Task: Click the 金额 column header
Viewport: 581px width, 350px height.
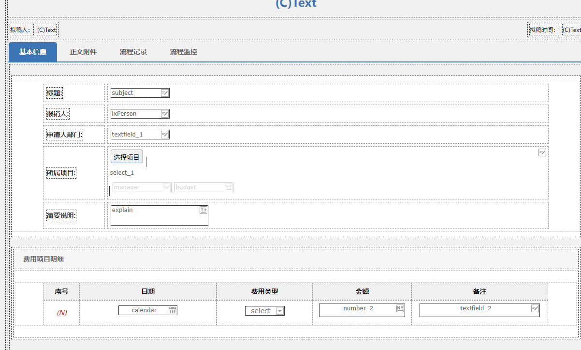Action: (362, 291)
